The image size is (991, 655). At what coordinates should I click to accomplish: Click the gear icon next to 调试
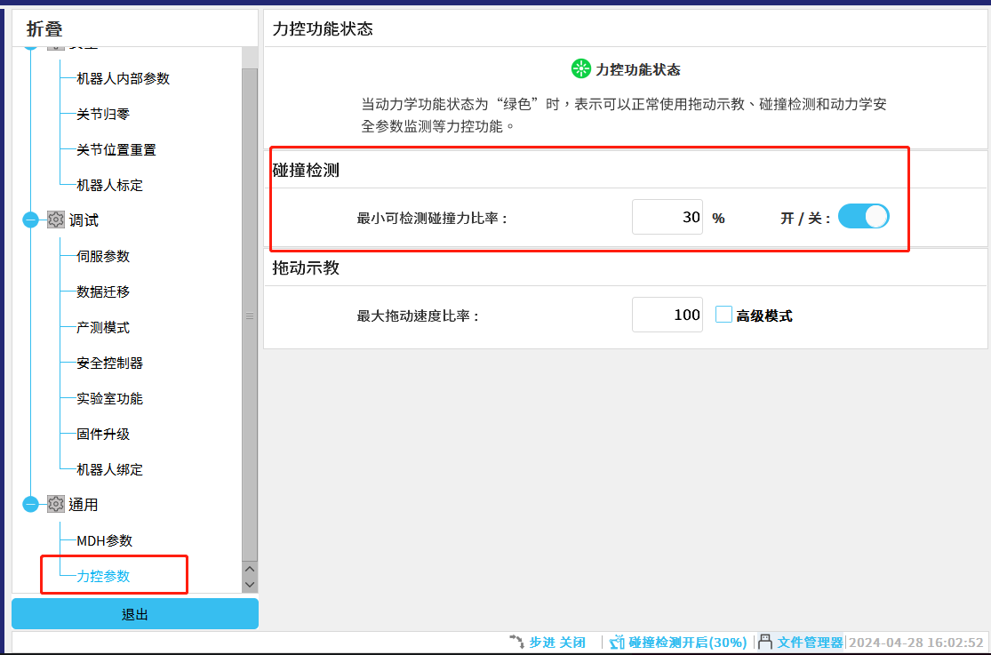tap(56, 220)
